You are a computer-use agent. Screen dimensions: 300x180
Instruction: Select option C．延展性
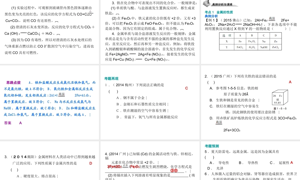pos(280,163)
